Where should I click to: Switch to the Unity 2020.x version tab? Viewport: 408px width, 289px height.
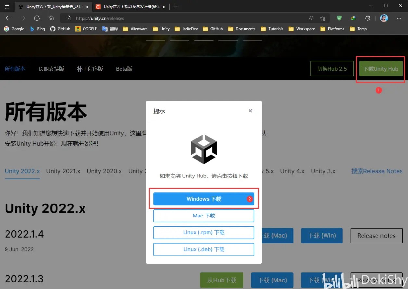tap(104, 171)
